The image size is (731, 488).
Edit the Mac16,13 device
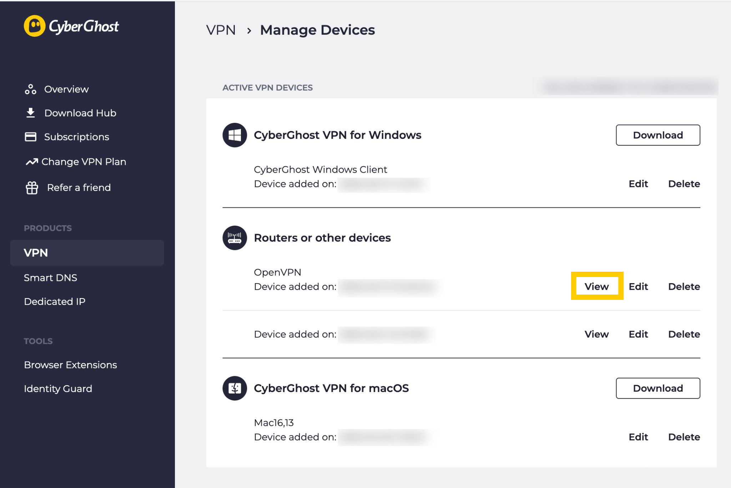638,437
